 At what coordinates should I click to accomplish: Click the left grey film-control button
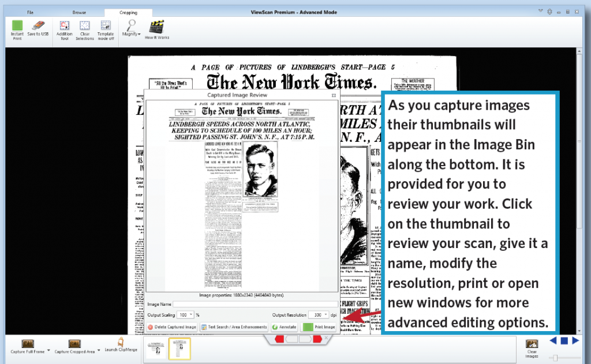(292, 339)
